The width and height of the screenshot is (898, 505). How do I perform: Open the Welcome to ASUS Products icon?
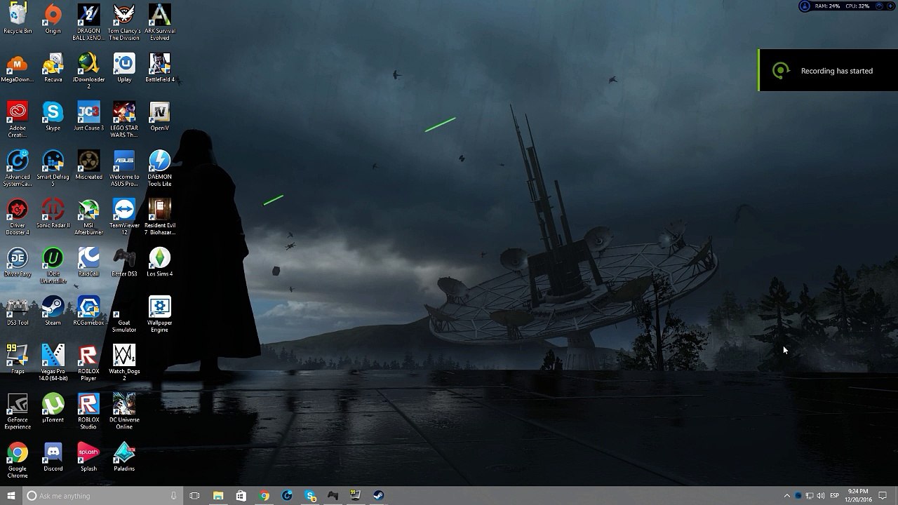[x=124, y=168]
